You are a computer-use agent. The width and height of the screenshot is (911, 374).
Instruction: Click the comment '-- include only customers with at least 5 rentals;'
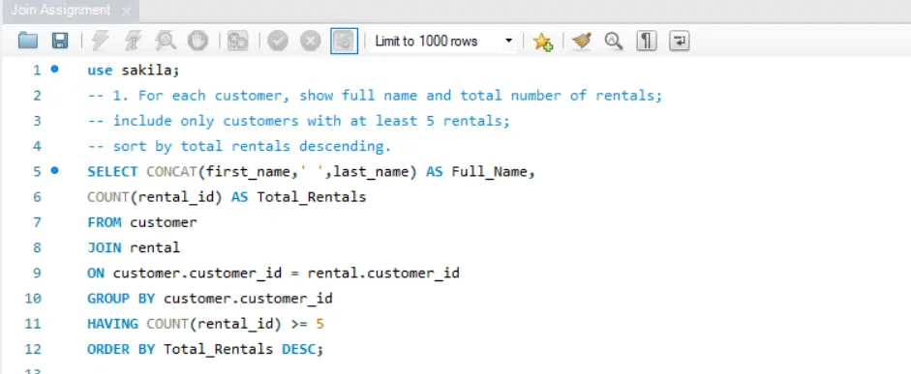click(298, 121)
